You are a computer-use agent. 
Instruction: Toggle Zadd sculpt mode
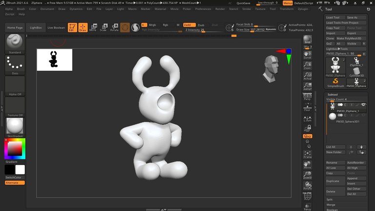[x=189, y=25]
